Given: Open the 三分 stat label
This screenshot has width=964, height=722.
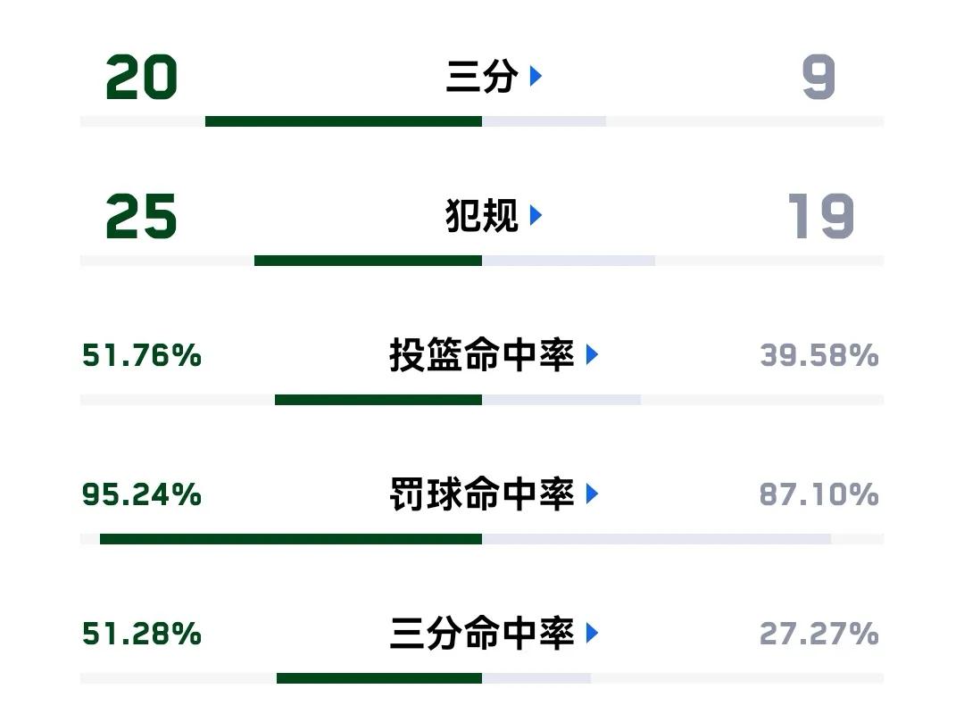Looking at the screenshot, I should pyautogui.click(x=482, y=76).
